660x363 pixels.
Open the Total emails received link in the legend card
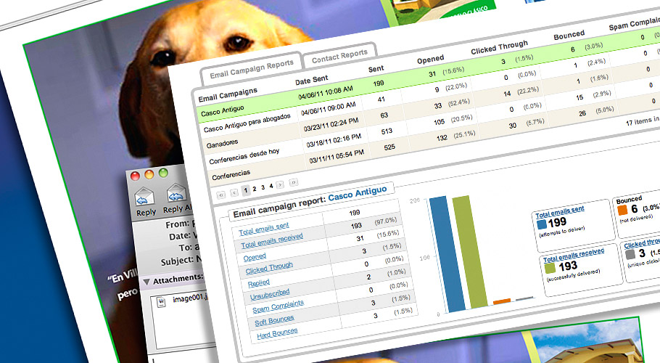(574, 256)
